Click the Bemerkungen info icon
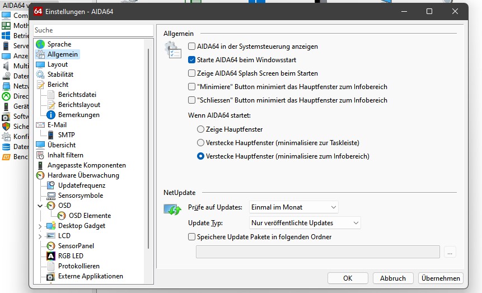 [x=51, y=115]
